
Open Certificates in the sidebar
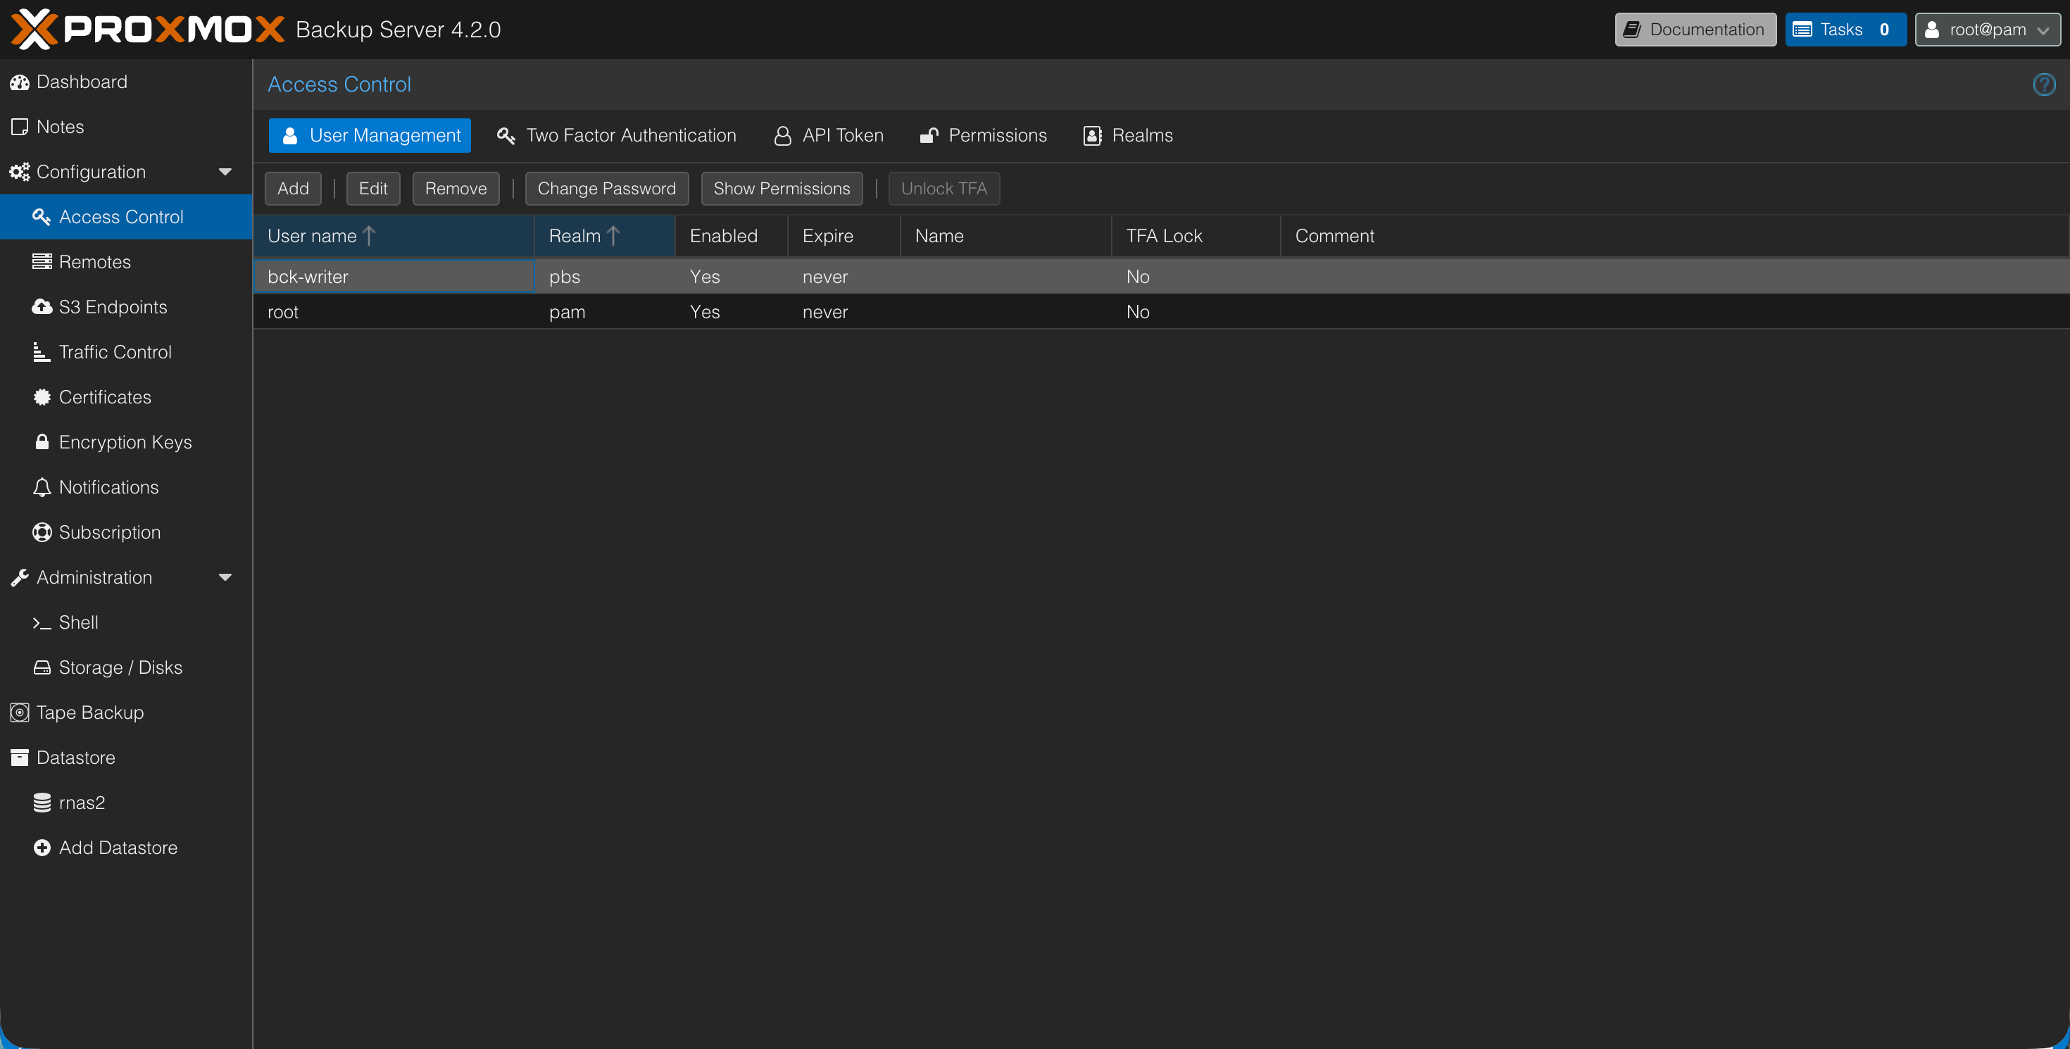click(126, 397)
